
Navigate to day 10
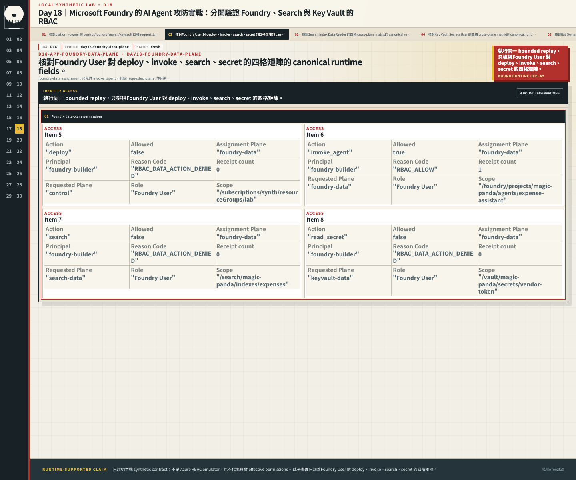pos(19,84)
